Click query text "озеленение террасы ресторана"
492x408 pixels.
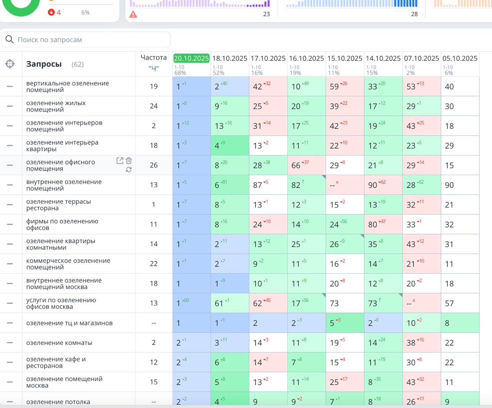[x=59, y=205]
